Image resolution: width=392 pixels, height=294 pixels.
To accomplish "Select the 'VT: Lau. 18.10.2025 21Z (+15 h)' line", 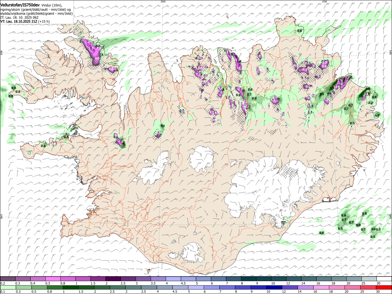I will tap(25, 22).
